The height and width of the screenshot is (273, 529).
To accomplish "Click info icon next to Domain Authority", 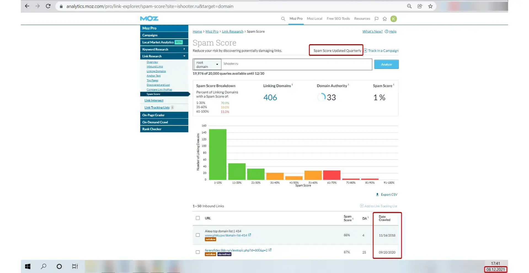I will [349, 85].
